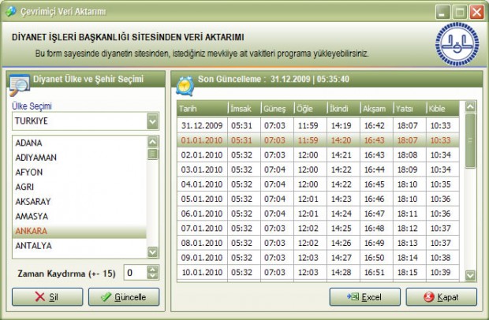This screenshot has height=320, width=489.
Task: Select the 03.01.2010 date row
Action: (318, 169)
